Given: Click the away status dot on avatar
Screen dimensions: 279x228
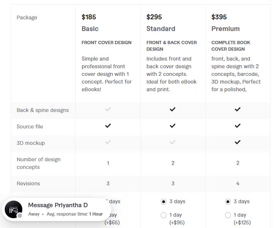Looking at the screenshot, I should coord(20,216).
